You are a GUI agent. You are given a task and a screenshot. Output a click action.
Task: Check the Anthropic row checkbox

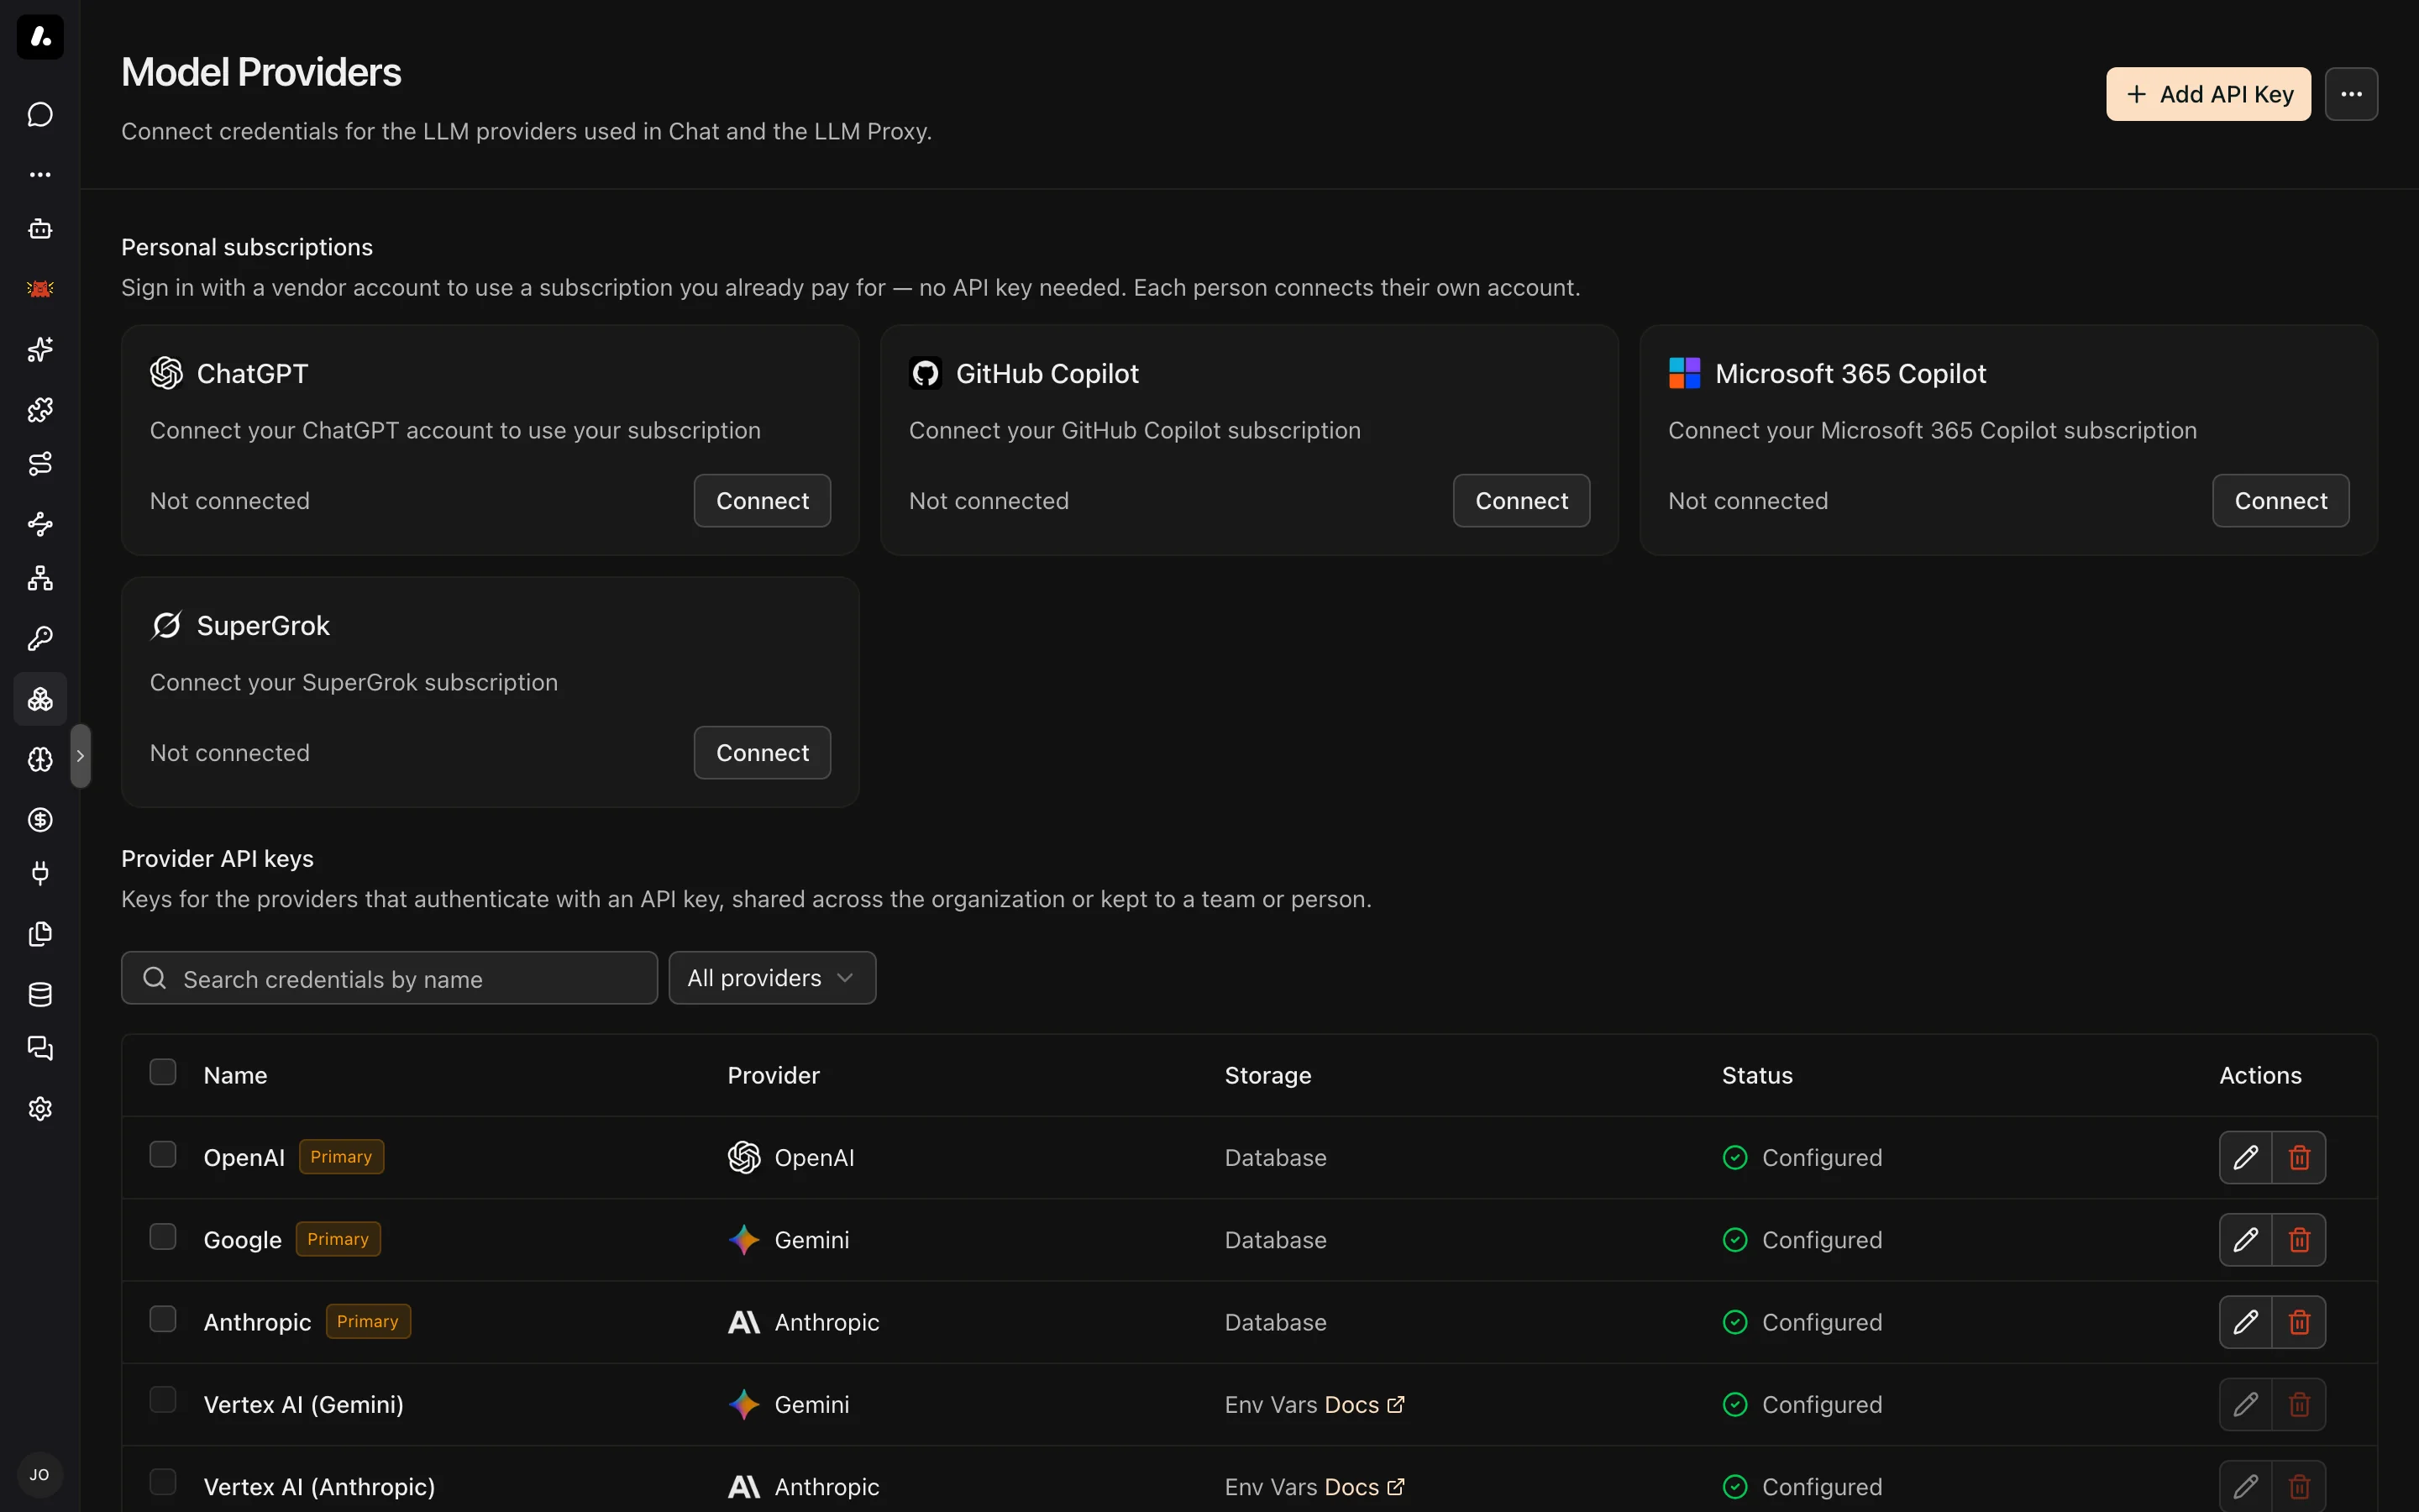tap(163, 1319)
